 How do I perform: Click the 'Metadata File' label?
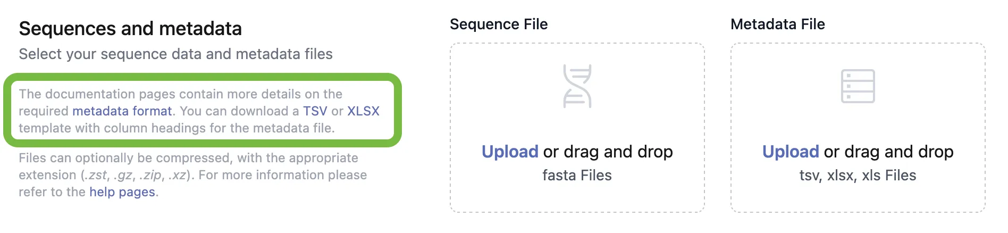pyautogui.click(x=777, y=24)
